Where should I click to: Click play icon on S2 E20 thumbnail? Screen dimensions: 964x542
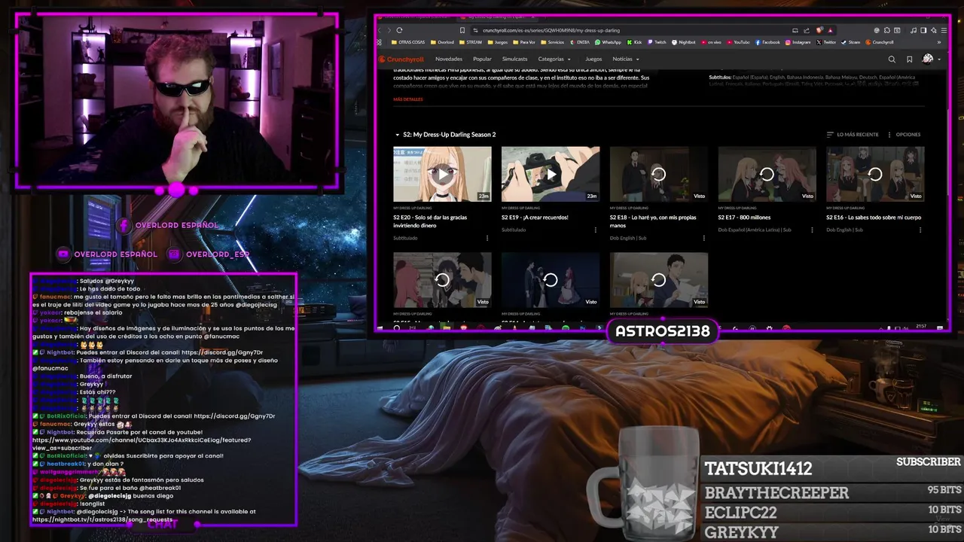pyautogui.click(x=442, y=175)
